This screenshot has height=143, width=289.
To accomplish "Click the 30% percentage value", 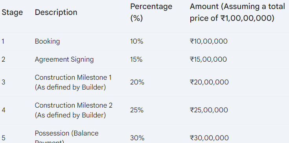I will 137,137.
